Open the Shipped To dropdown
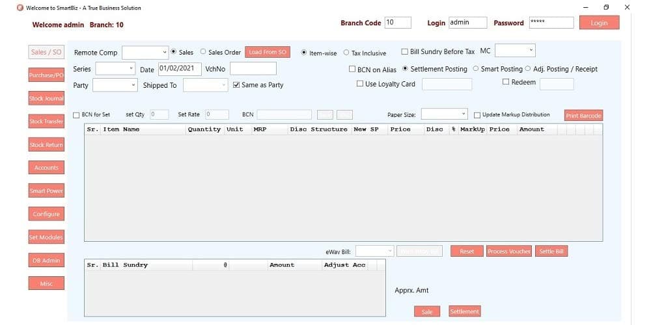Viewport: 651px width, 325px height. (206, 85)
